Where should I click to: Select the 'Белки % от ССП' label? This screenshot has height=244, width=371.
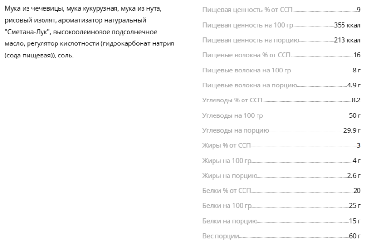coord(227,191)
